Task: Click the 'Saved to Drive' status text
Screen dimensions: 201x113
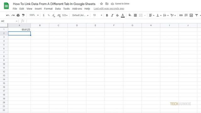Action: tap(122, 4)
